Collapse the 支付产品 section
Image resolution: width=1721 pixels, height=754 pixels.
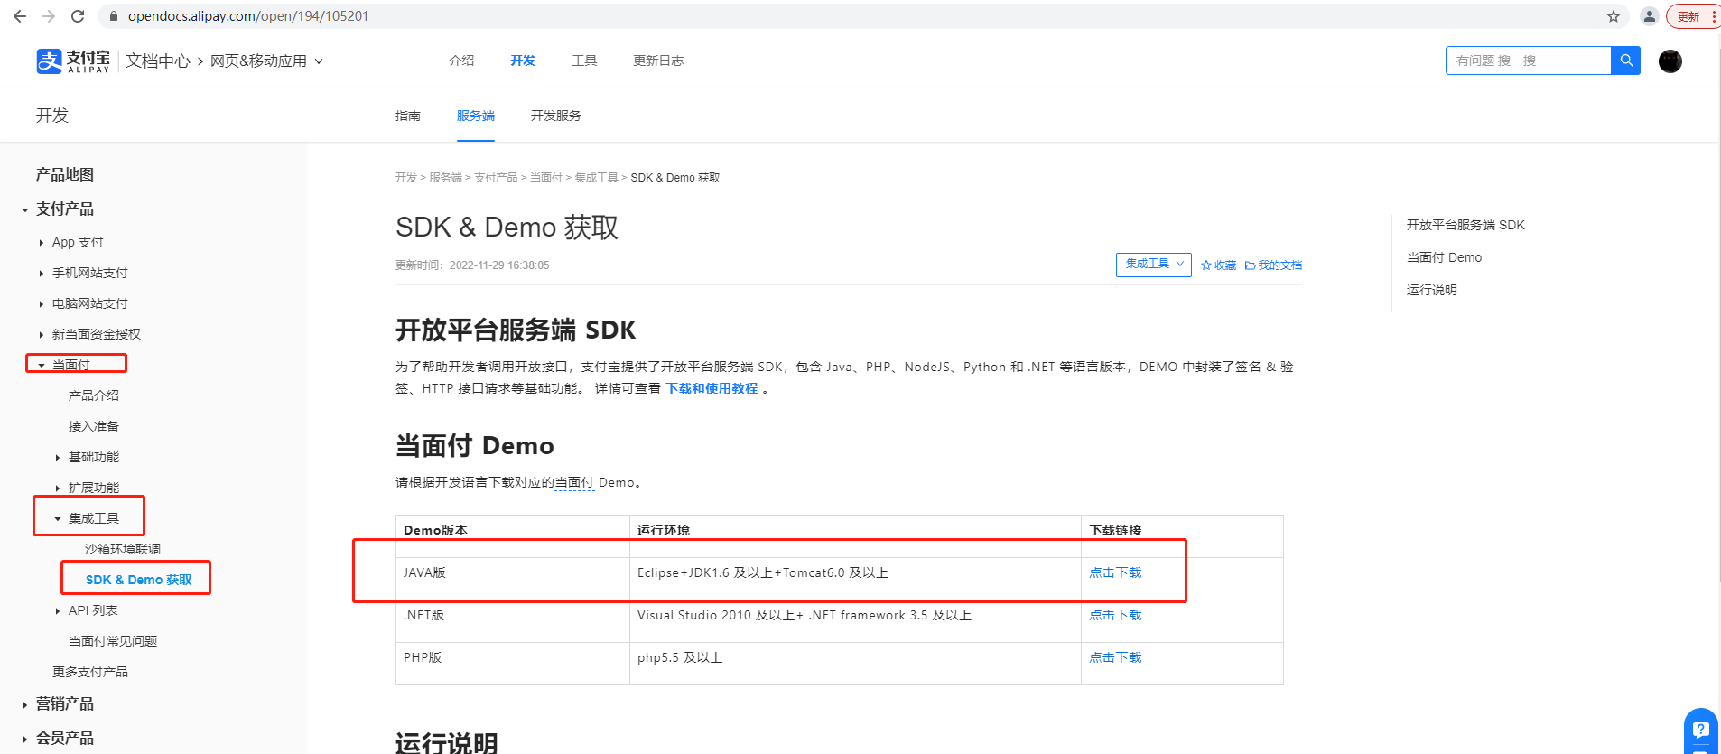tap(25, 209)
